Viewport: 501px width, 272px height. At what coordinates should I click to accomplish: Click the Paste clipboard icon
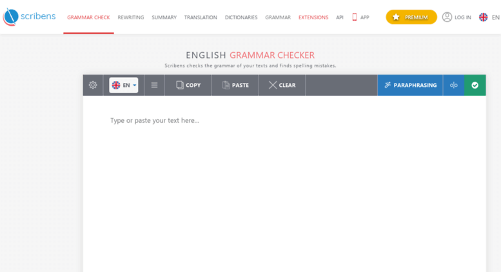(x=226, y=85)
